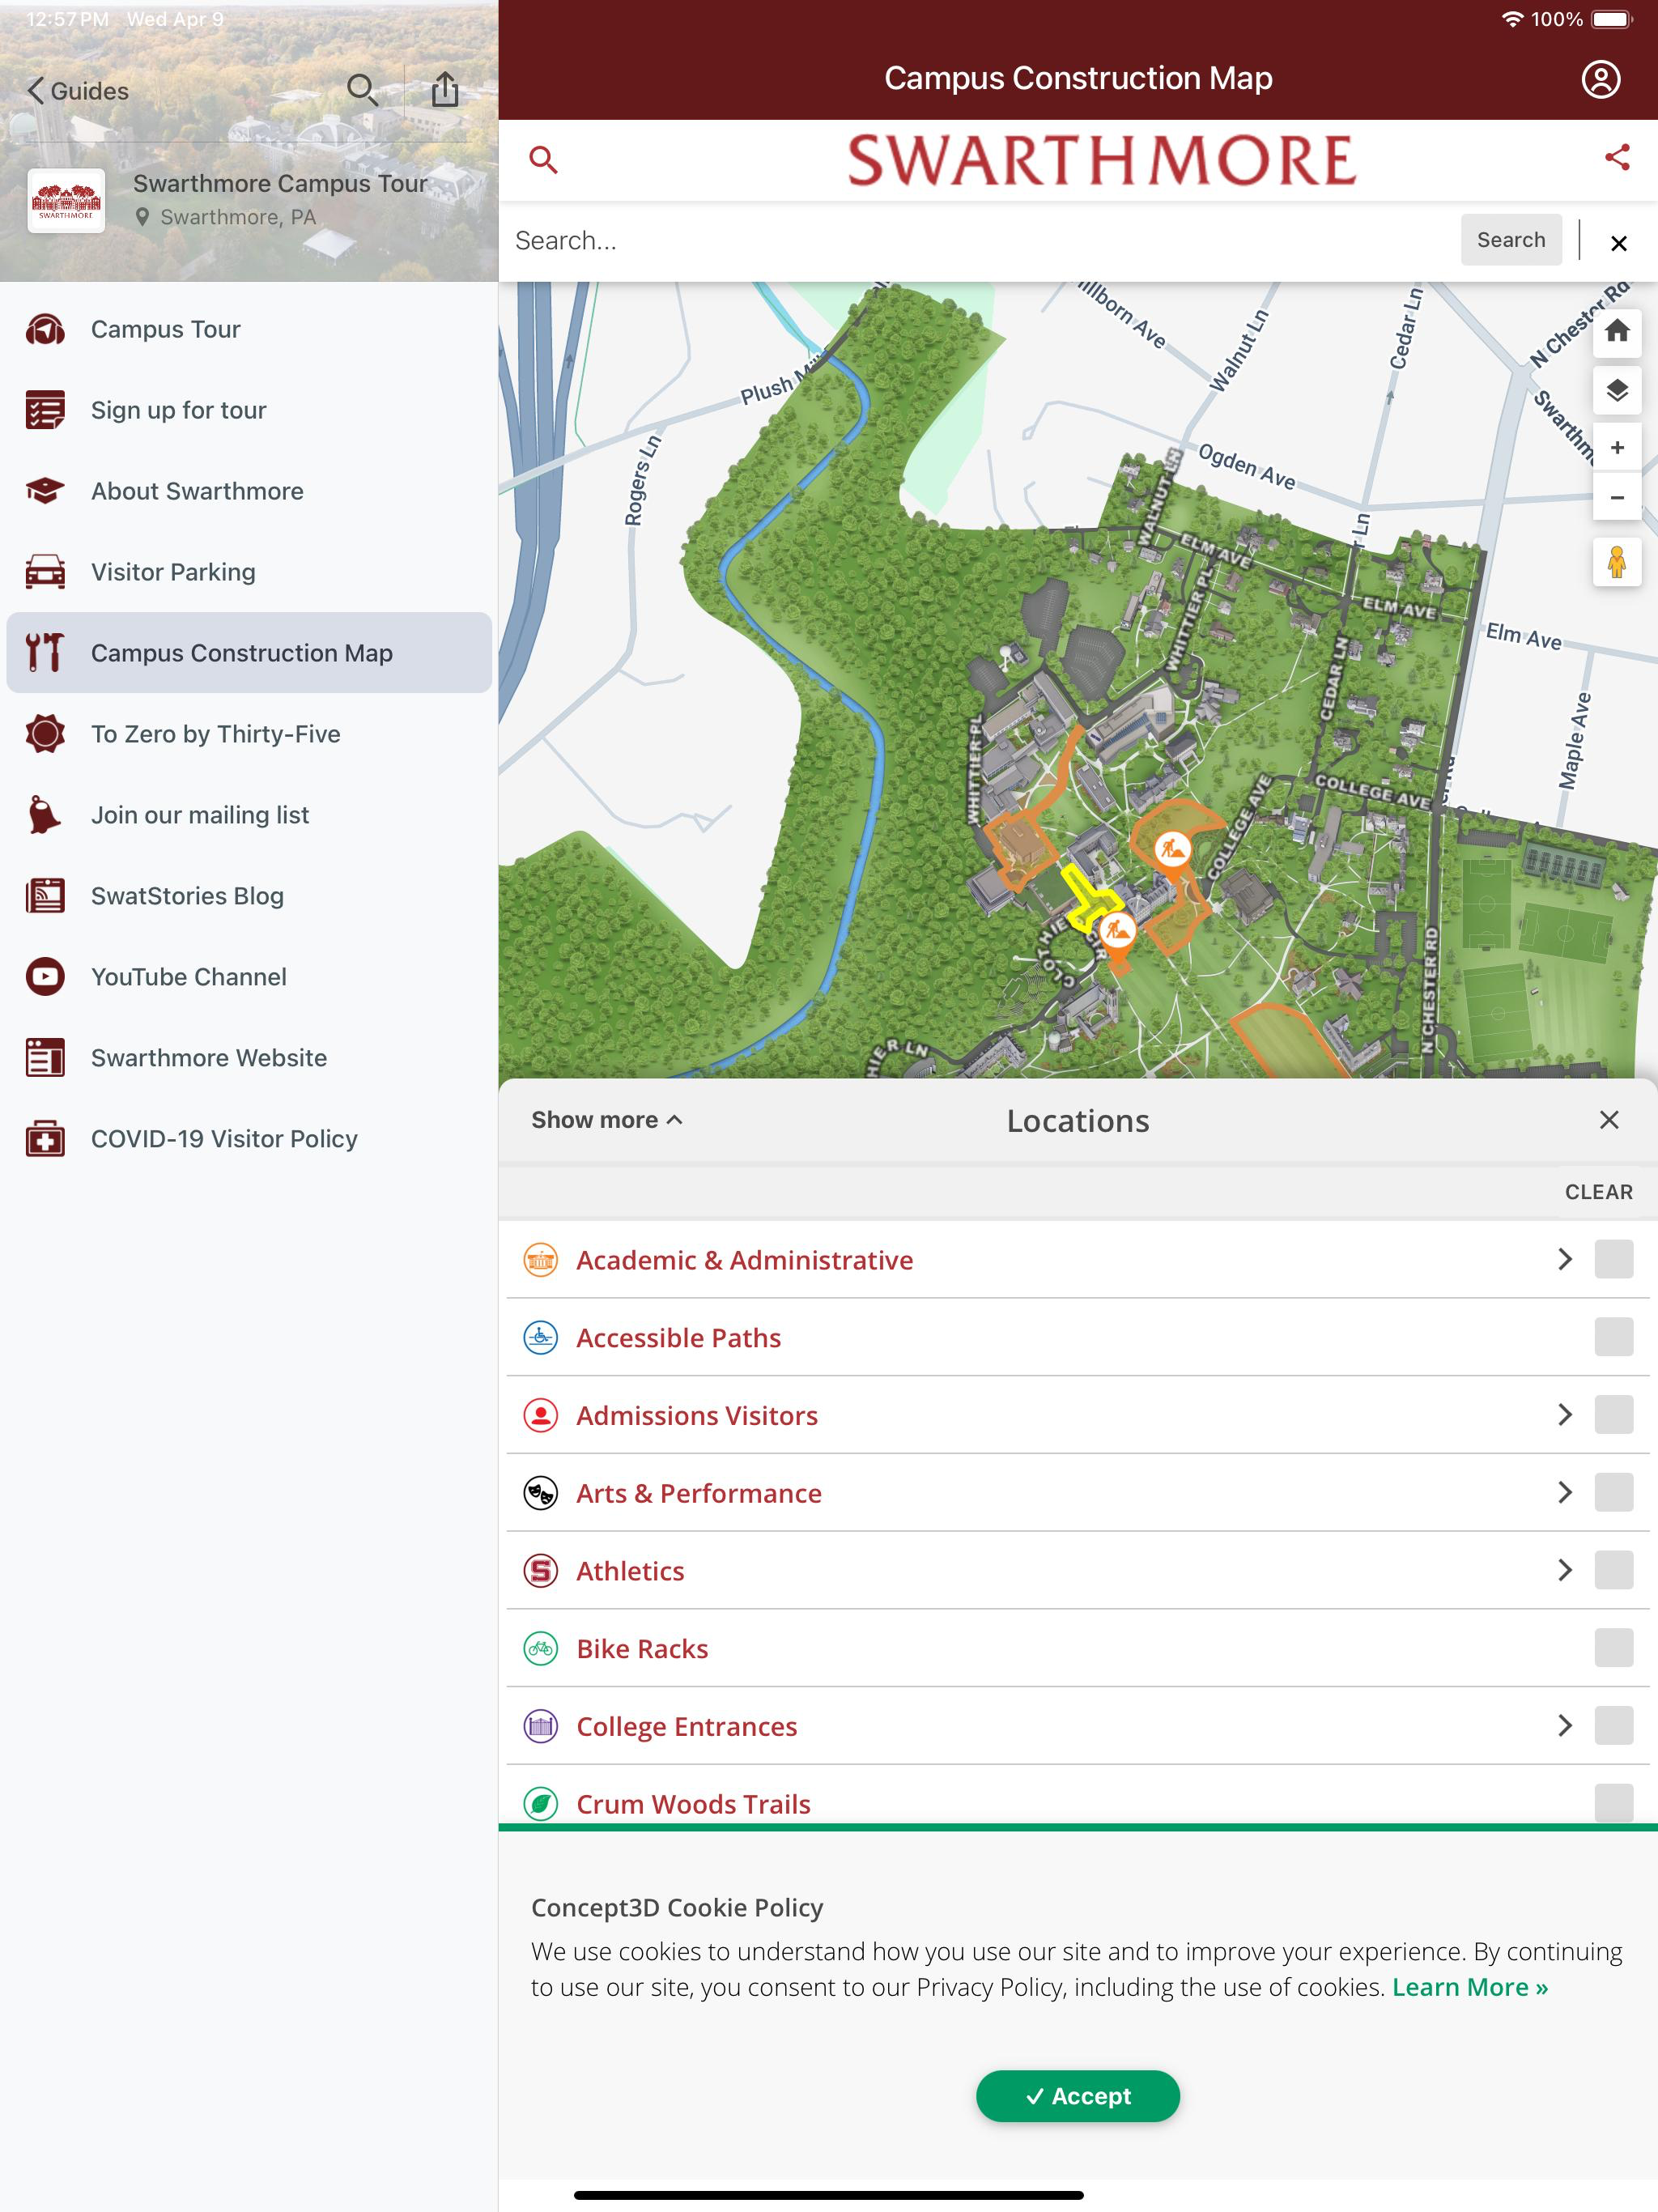Open the Accessible Paths category link
Screen dimensions: 1658x2212
[678, 1338]
